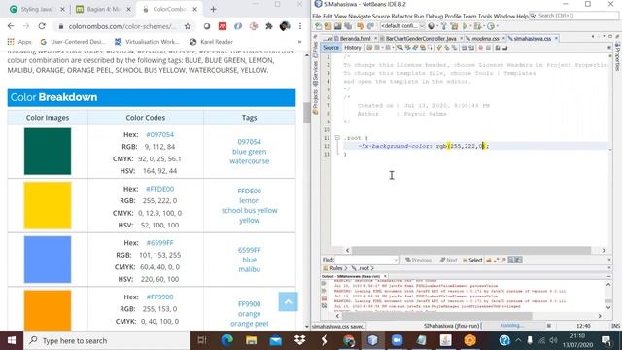
Task: Click Re-run icon in Output panel
Action: (x=324, y=283)
